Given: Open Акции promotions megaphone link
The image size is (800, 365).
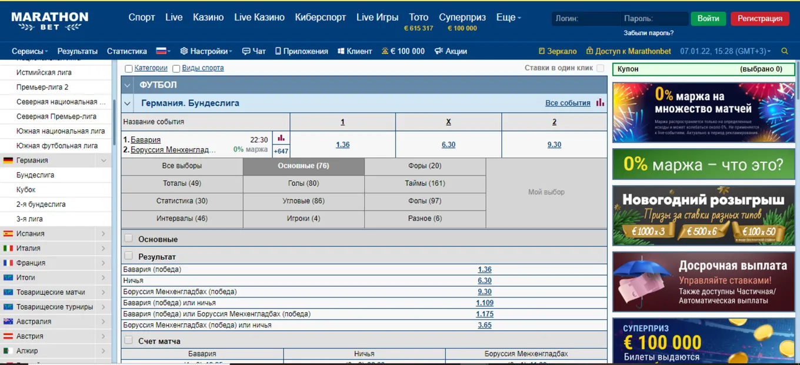Looking at the screenshot, I should pyautogui.click(x=451, y=51).
